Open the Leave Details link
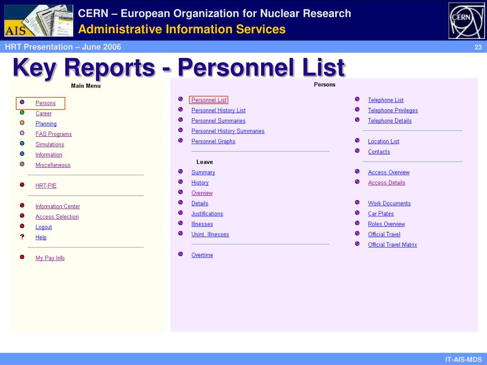487x365 pixels. [x=200, y=203]
